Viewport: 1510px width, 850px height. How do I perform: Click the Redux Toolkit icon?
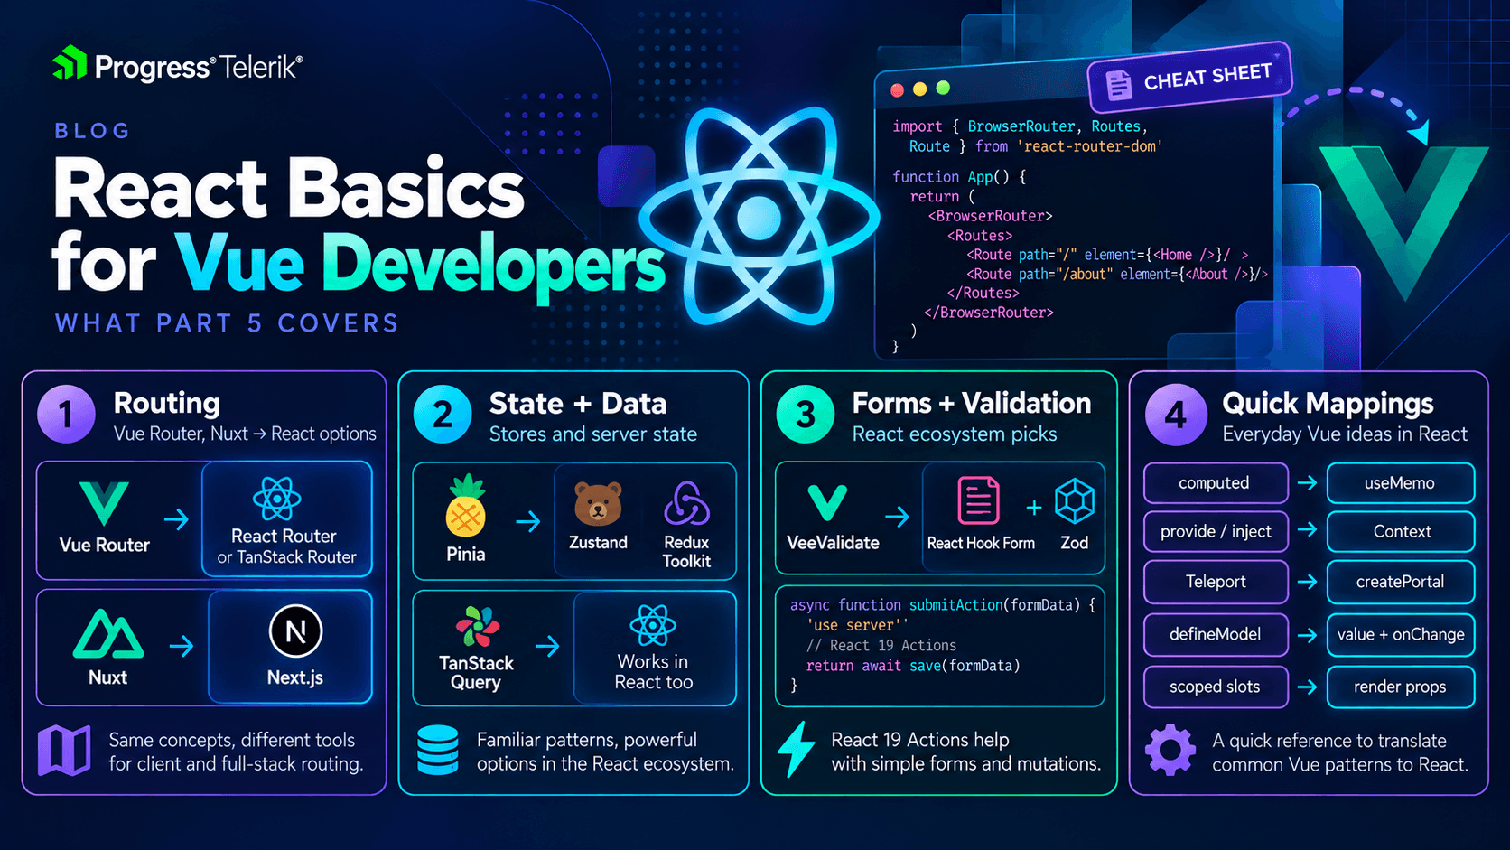tap(686, 503)
